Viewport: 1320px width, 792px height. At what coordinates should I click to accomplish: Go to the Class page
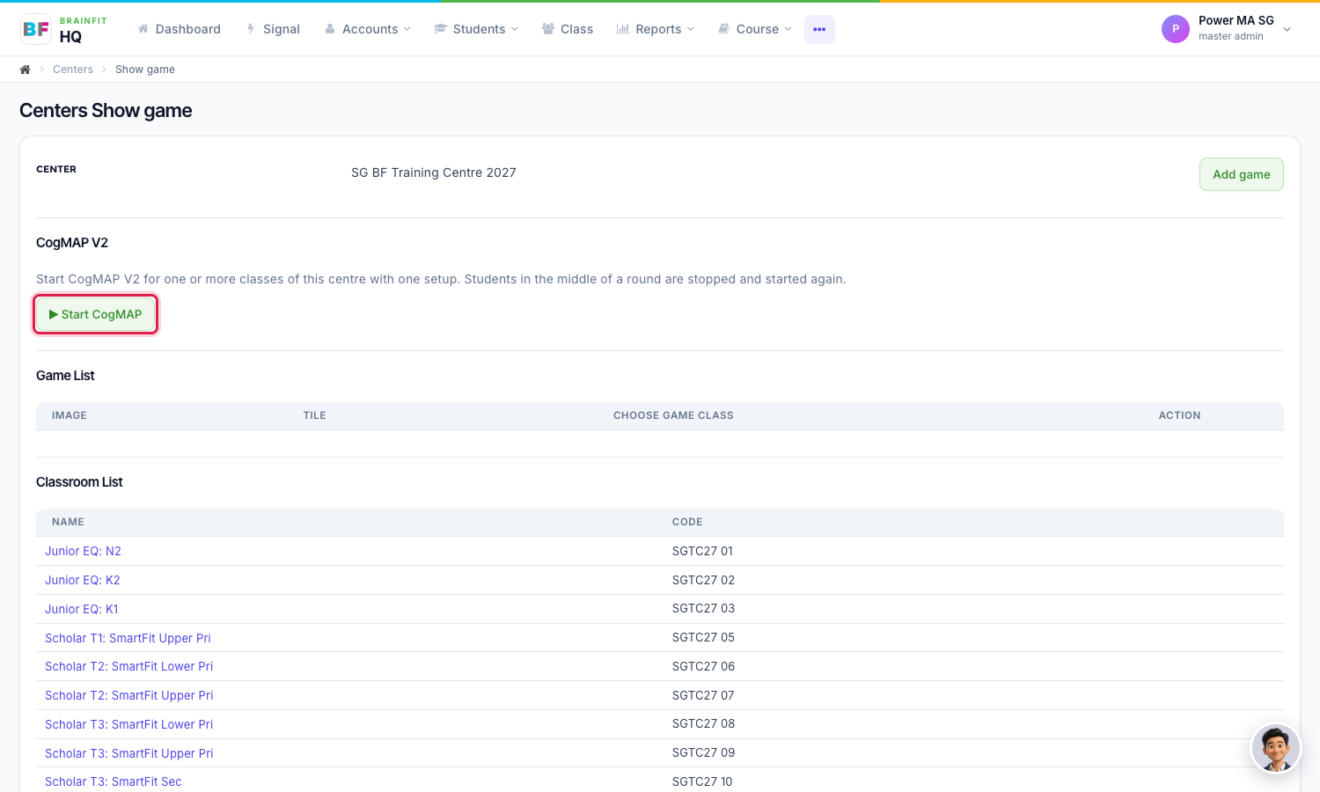point(568,29)
